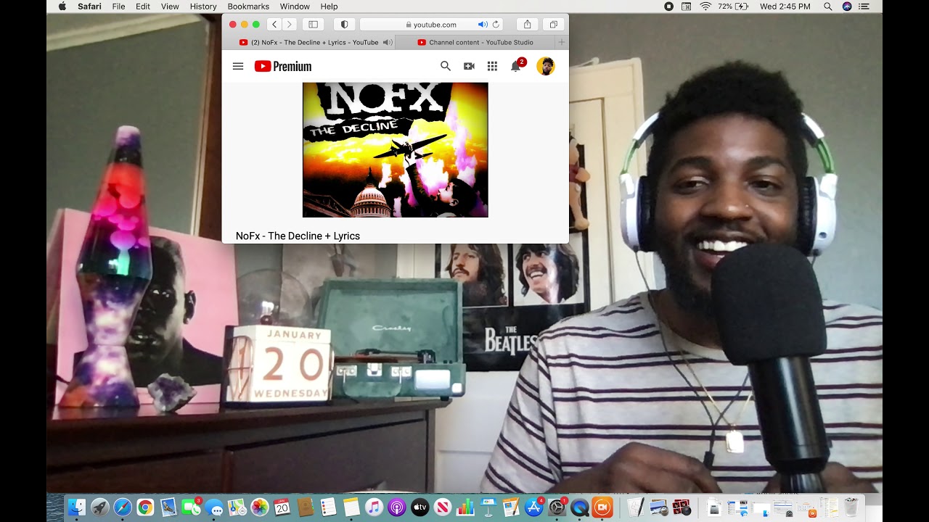The image size is (929, 522).
Task: Click the Safari Share button
Action: pos(528,24)
